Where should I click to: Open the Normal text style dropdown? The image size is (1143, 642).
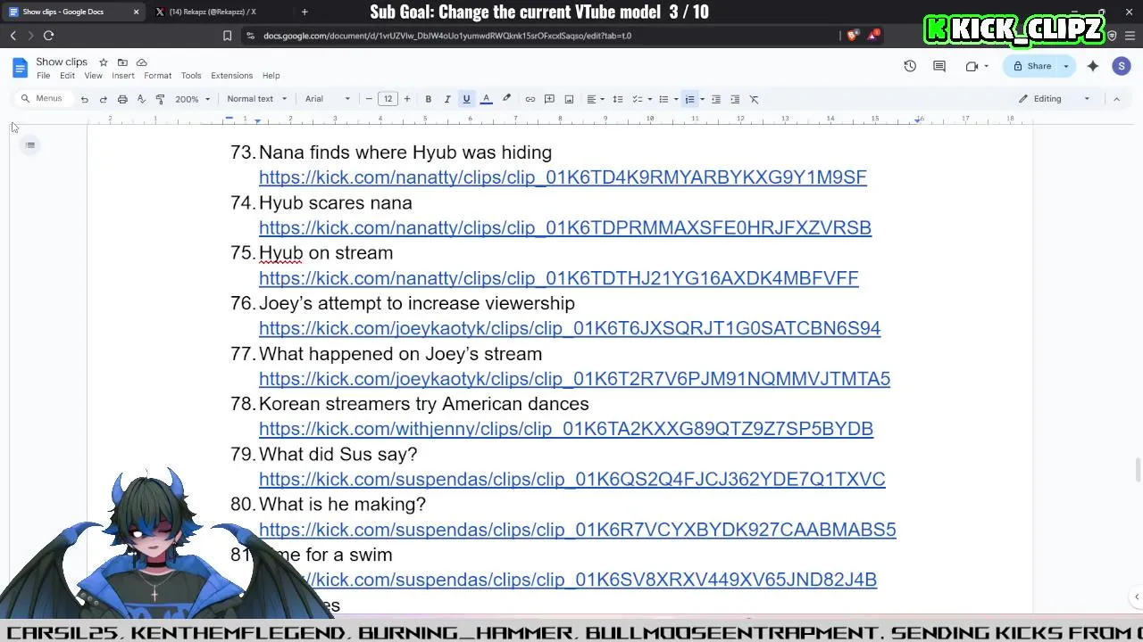(256, 99)
